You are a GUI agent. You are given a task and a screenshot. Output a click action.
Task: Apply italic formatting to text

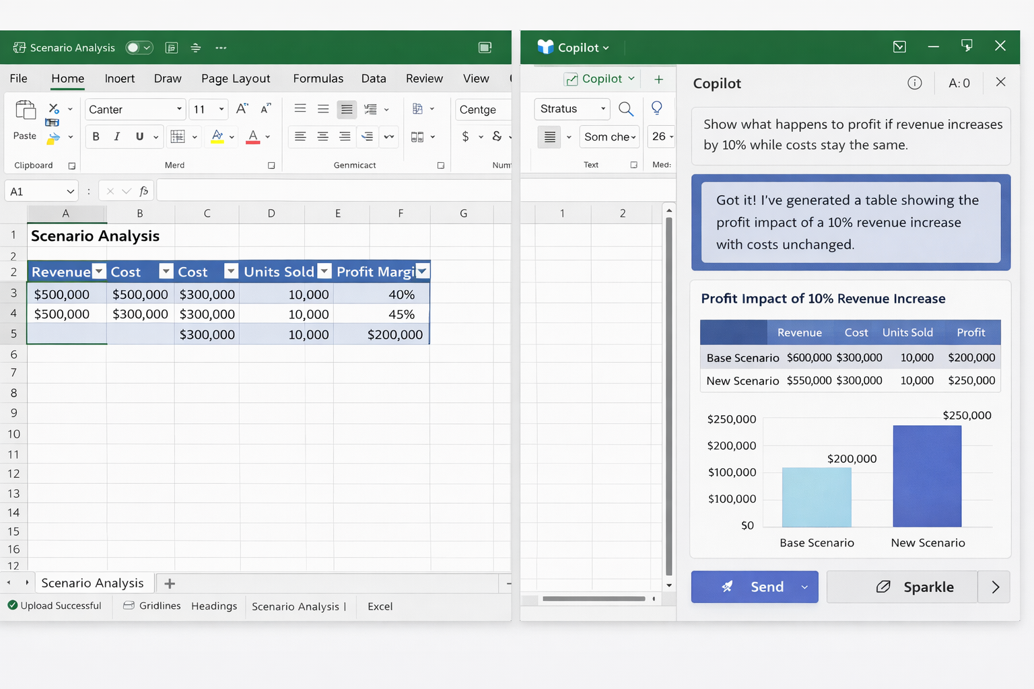[x=117, y=137]
